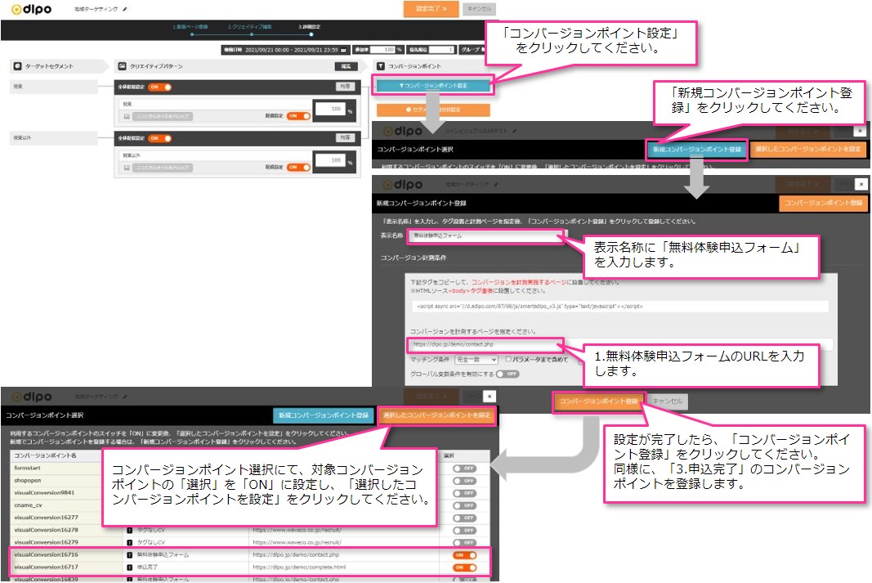872x583 pixels.
Task: Turn off visualConversion16716 selection switch
Action: click(x=465, y=555)
